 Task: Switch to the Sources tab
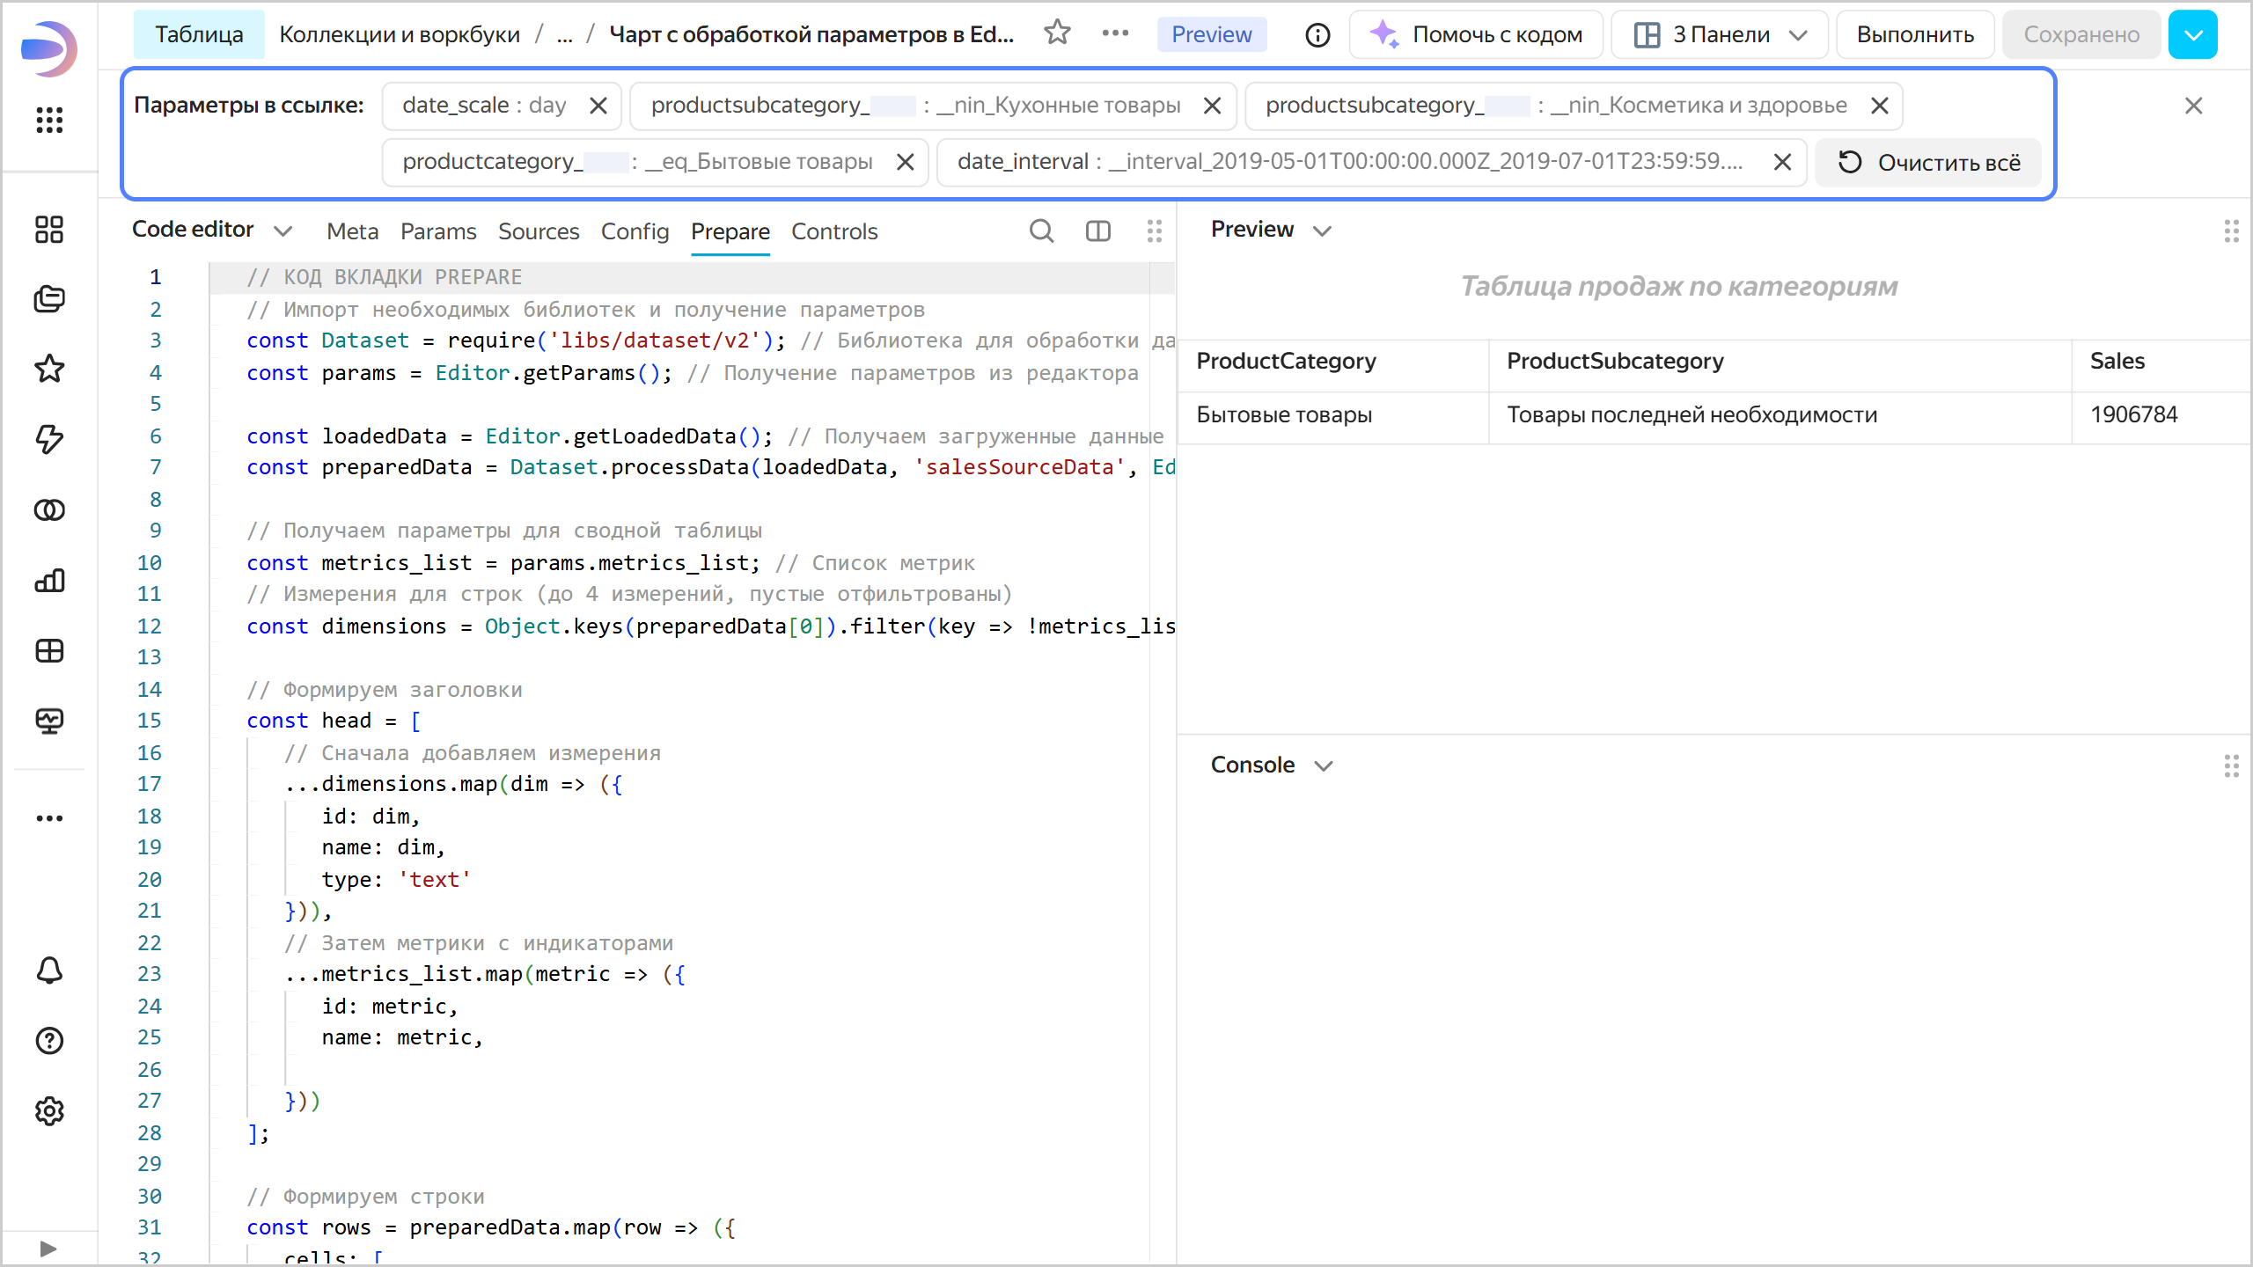(539, 231)
